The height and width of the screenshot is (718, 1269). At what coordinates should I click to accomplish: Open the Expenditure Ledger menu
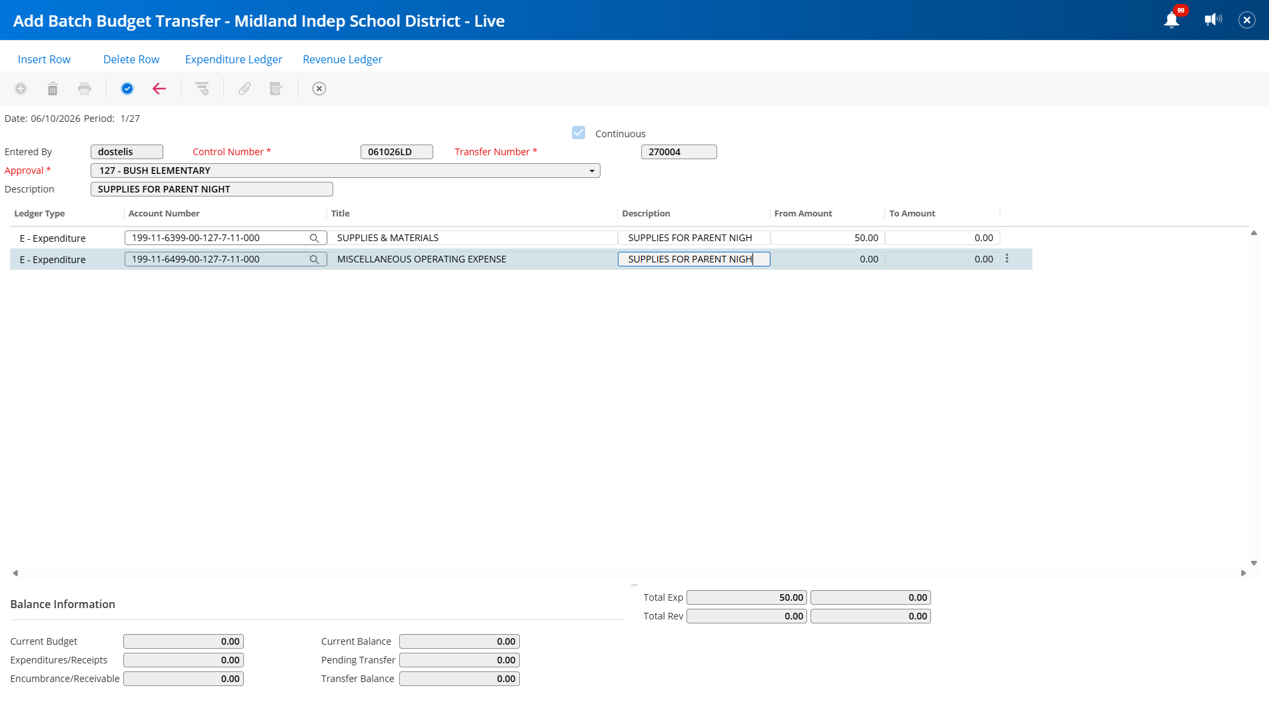tap(233, 59)
